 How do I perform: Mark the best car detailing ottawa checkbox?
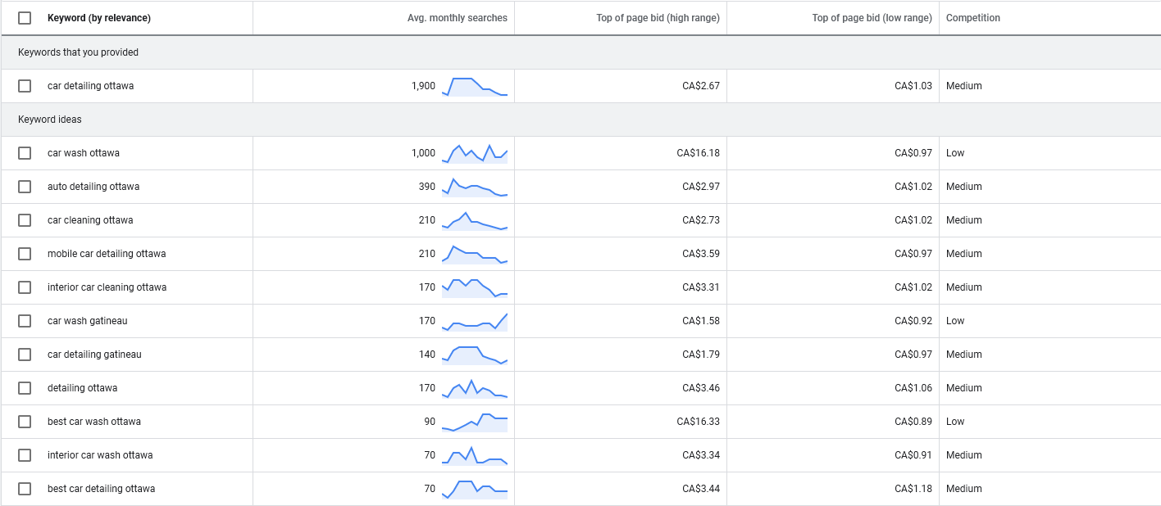click(x=25, y=489)
